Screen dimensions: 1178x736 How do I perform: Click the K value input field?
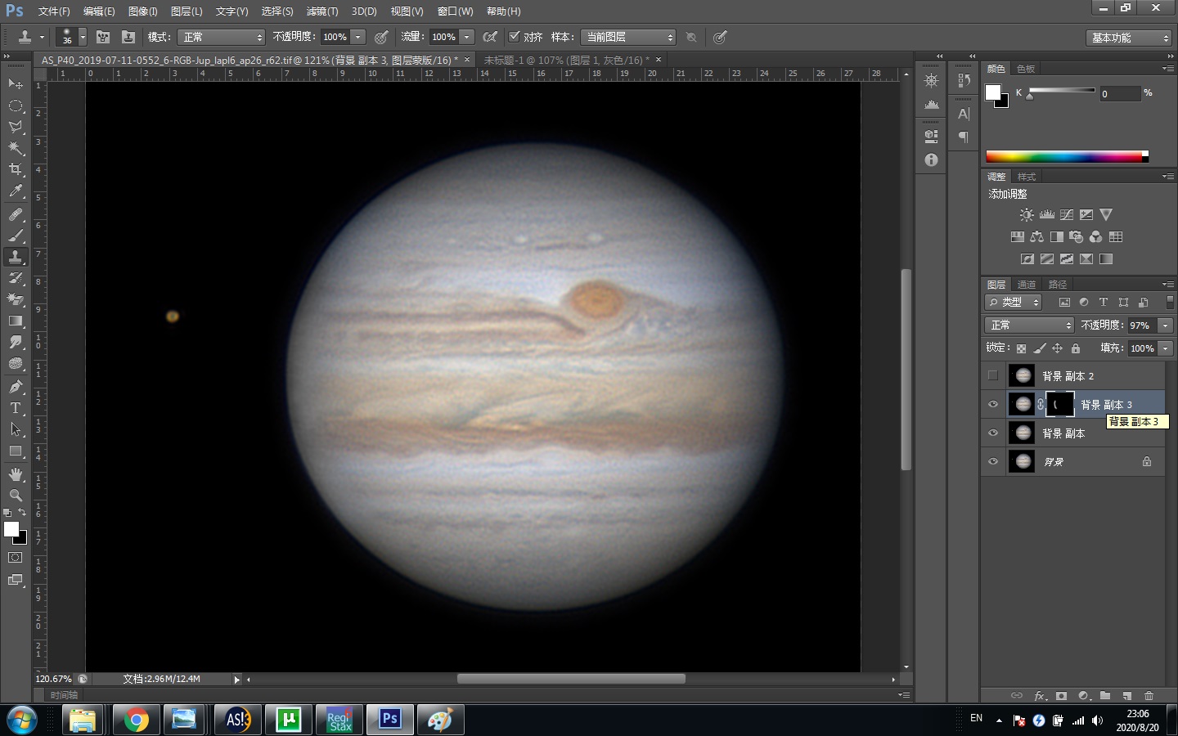tap(1119, 94)
